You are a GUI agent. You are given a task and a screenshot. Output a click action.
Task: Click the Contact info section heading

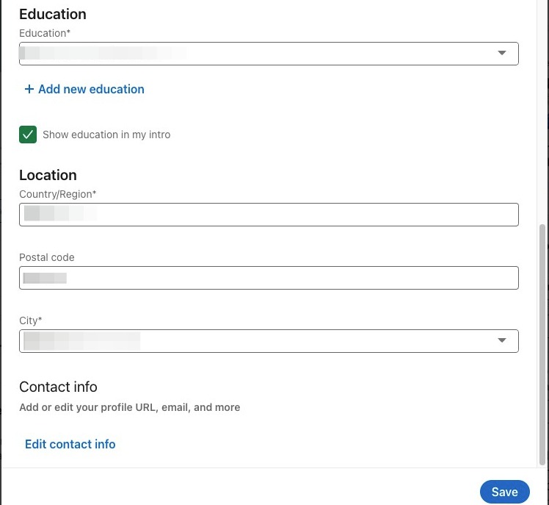click(58, 387)
